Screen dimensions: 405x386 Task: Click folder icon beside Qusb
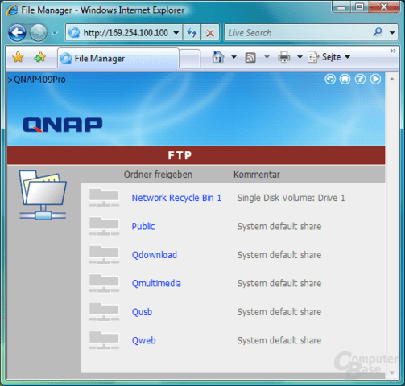coord(104,312)
